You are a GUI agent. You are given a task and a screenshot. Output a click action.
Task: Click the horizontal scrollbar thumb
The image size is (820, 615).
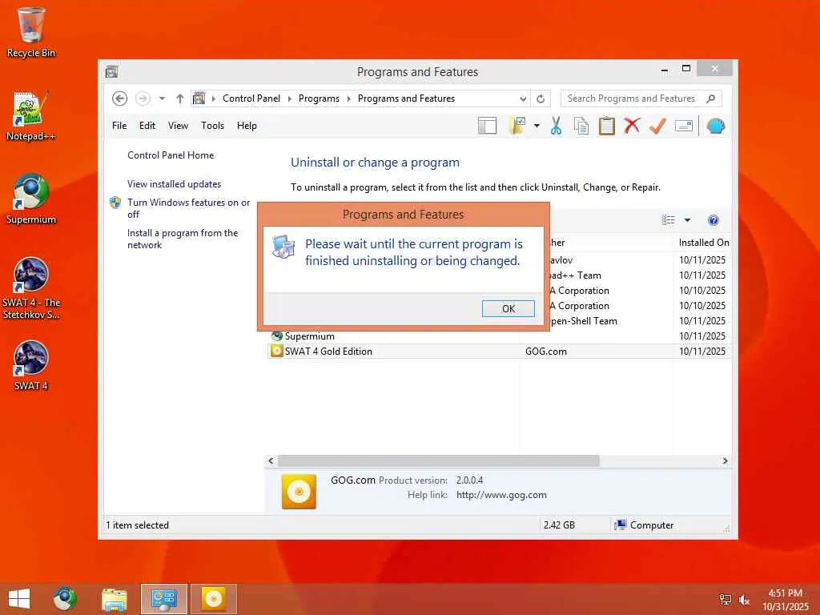tap(438, 460)
